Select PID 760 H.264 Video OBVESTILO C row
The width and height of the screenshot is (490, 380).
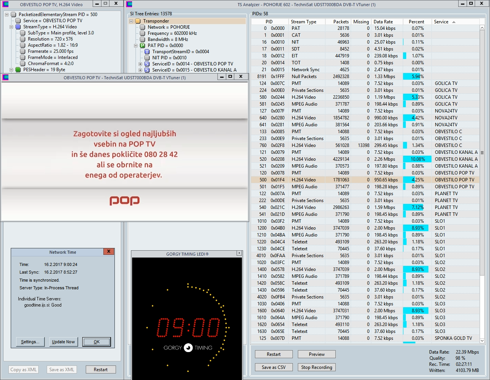(x=365, y=145)
